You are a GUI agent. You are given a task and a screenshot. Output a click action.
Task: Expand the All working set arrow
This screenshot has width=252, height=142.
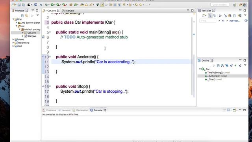click(219, 21)
